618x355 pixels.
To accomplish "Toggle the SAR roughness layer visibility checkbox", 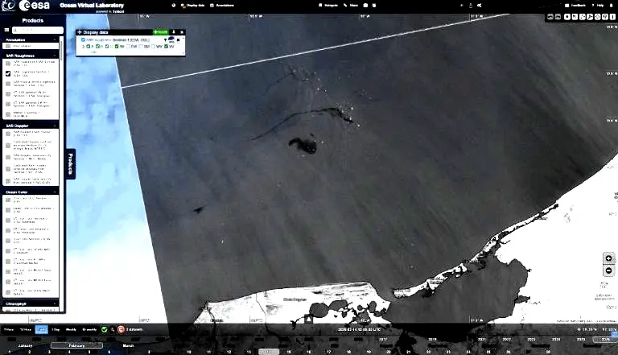I will click(x=83, y=39).
